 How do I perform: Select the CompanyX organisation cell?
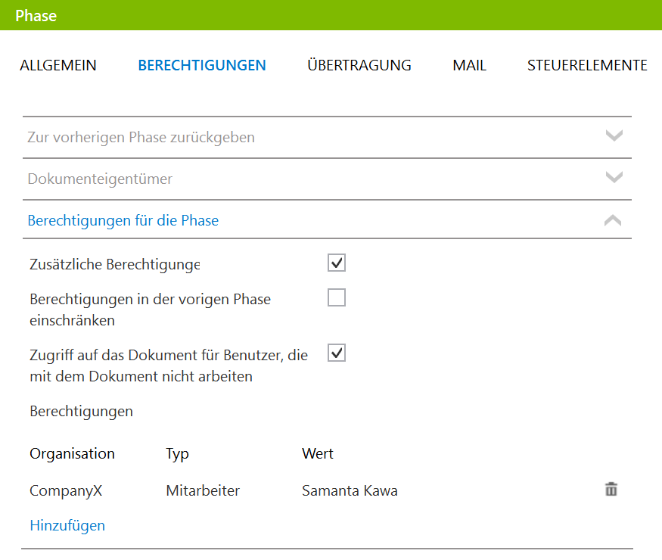pyautogui.click(x=66, y=490)
